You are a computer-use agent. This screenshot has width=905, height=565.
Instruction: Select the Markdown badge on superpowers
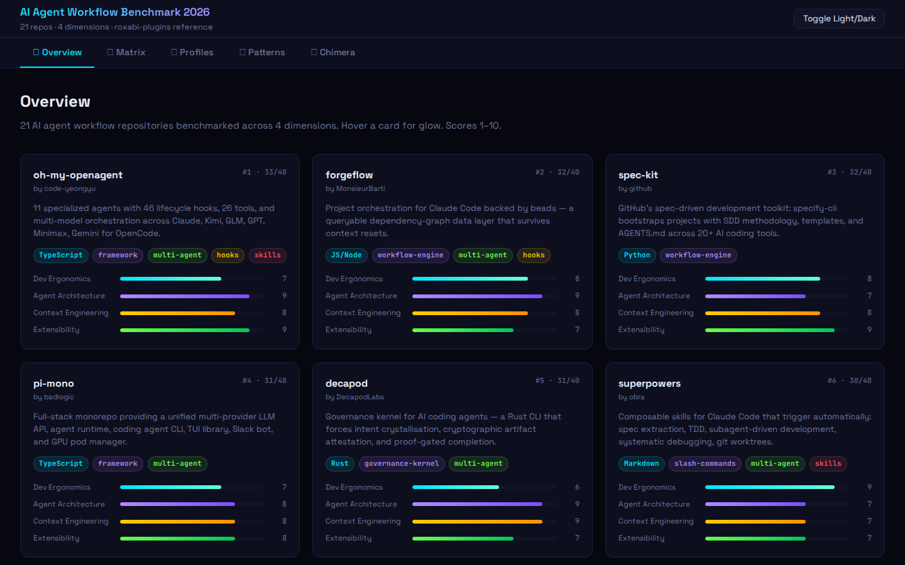[641, 464]
